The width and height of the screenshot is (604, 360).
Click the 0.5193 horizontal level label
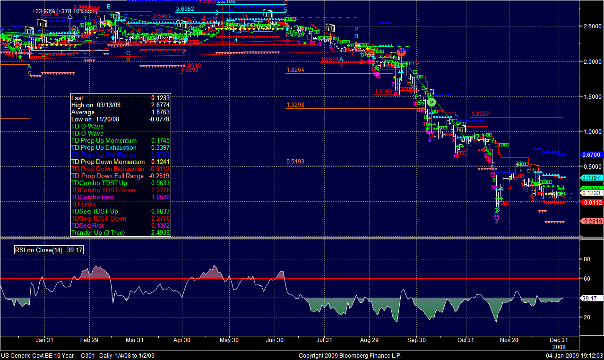point(295,161)
